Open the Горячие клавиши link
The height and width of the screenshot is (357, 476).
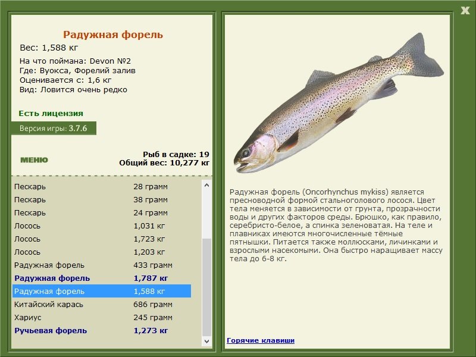[x=261, y=340]
